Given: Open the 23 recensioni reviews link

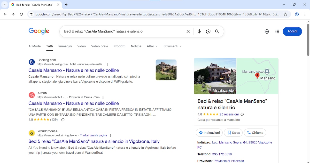Looking at the screenshot, I should point(229,114).
